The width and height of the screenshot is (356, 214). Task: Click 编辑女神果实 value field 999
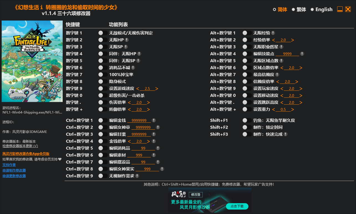click(x=148, y=169)
